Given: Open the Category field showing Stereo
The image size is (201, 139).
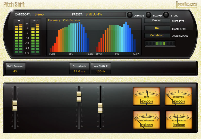Looking at the screenshot, I should 39,14.
